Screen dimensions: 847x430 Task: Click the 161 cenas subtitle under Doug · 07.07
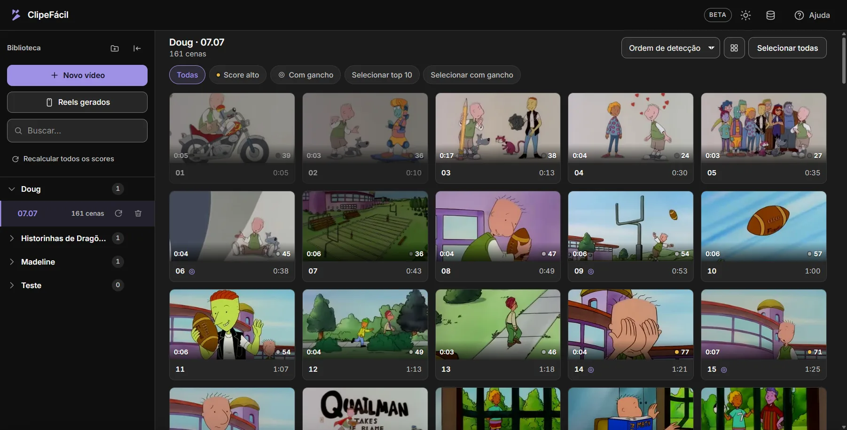pyautogui.click(x=188, y=54)
